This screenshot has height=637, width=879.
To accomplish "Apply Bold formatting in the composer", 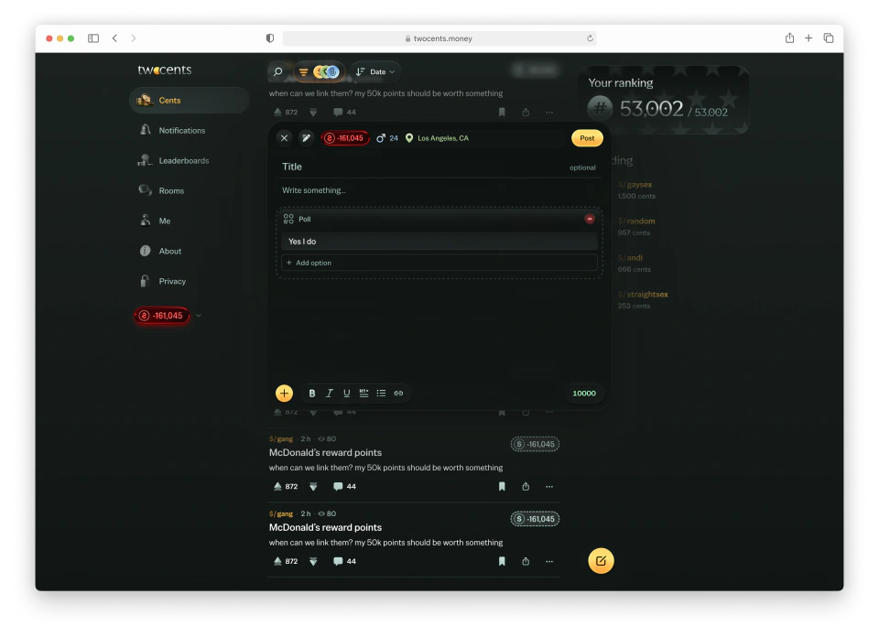I will pyautogui.click(x=312, y=393).
